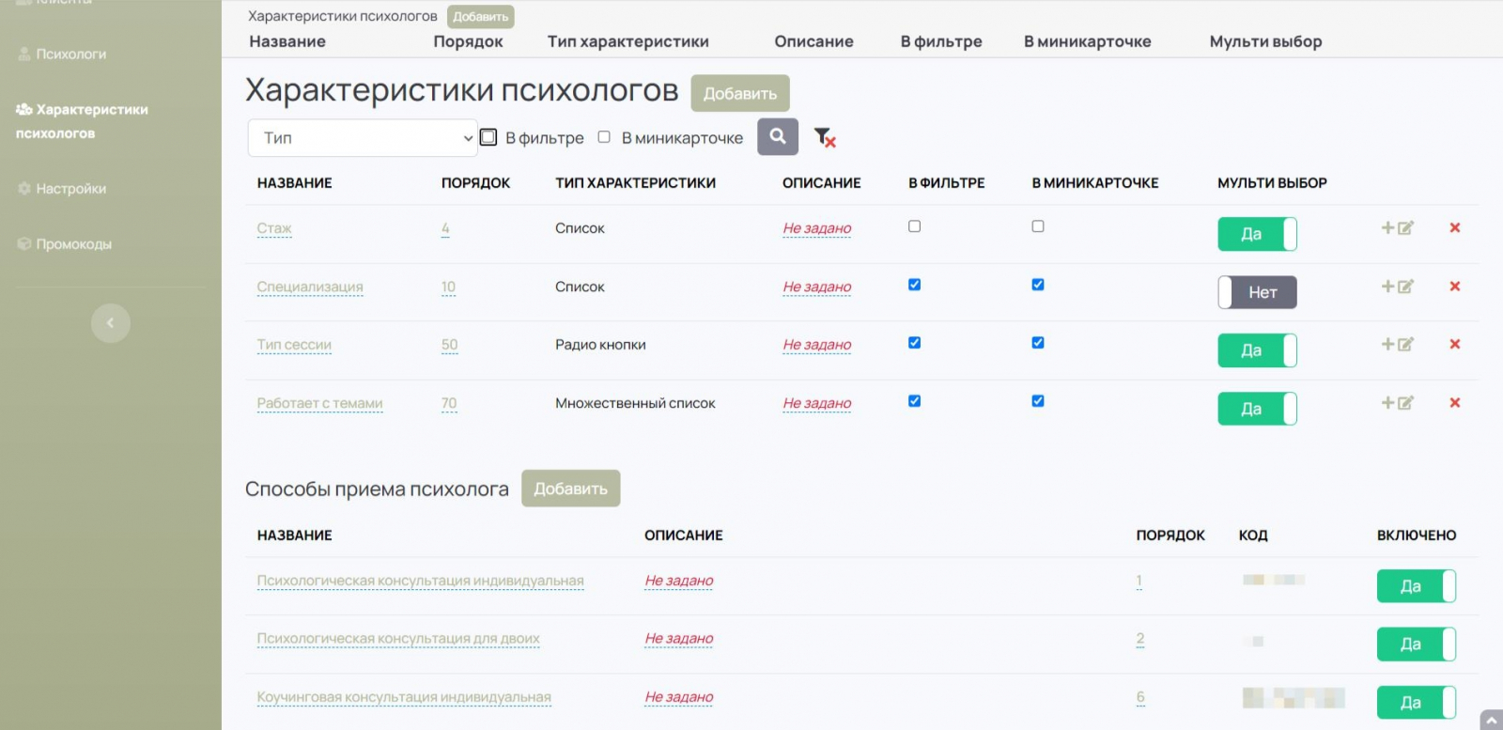The width and height of the screenshot is (1503, 730).
Task: Click Добавить beside the large page heading
Action: pyautogui.click(x=740, y=94)
